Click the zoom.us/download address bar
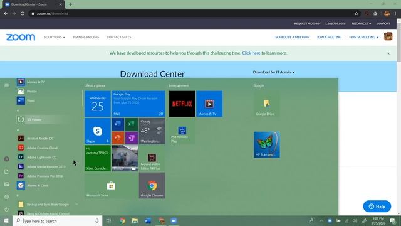The image size is (401, 226). 192,14
